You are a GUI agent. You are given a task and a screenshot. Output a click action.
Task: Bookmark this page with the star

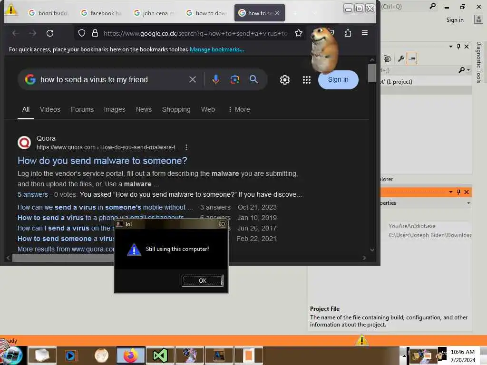click(299, 33)
